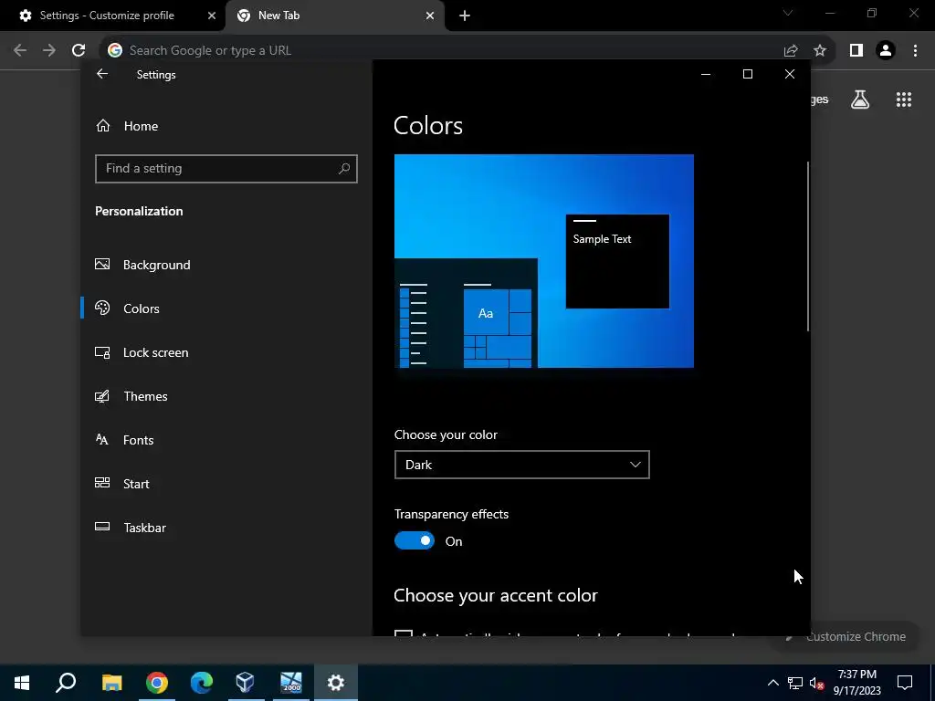This screenshot has width=935, height=701.
Task: Open Home in Settings sidebar
Action: (x=127, y=126)
